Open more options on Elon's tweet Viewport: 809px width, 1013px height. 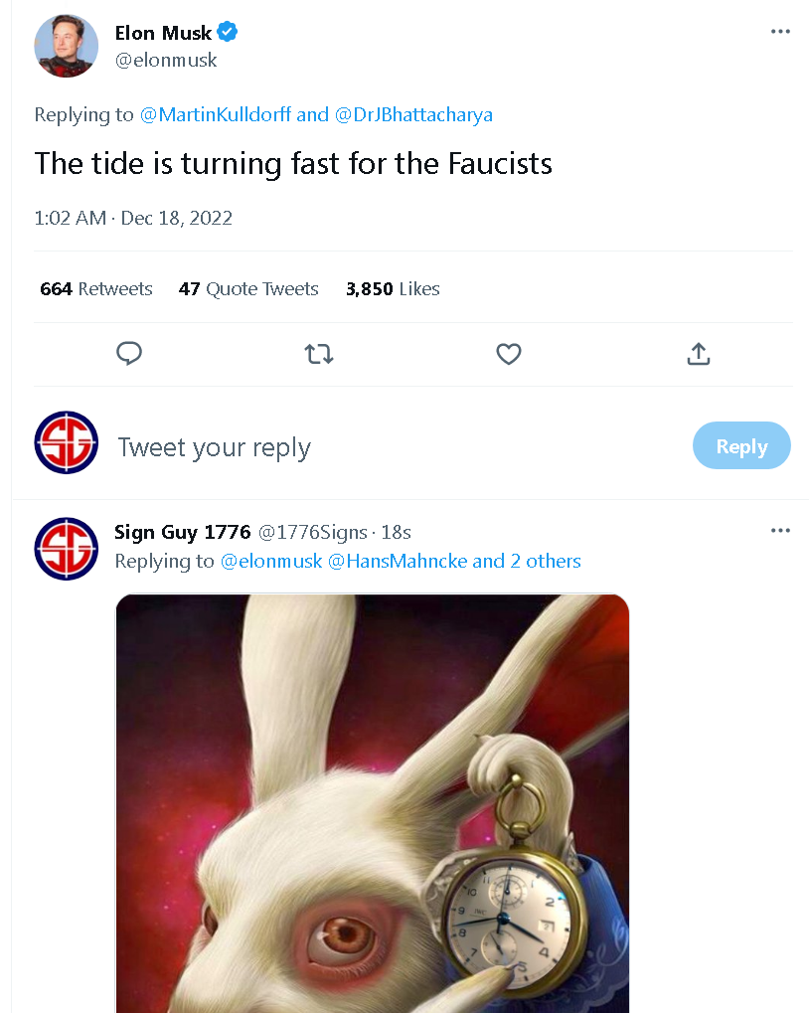point(780,32)
